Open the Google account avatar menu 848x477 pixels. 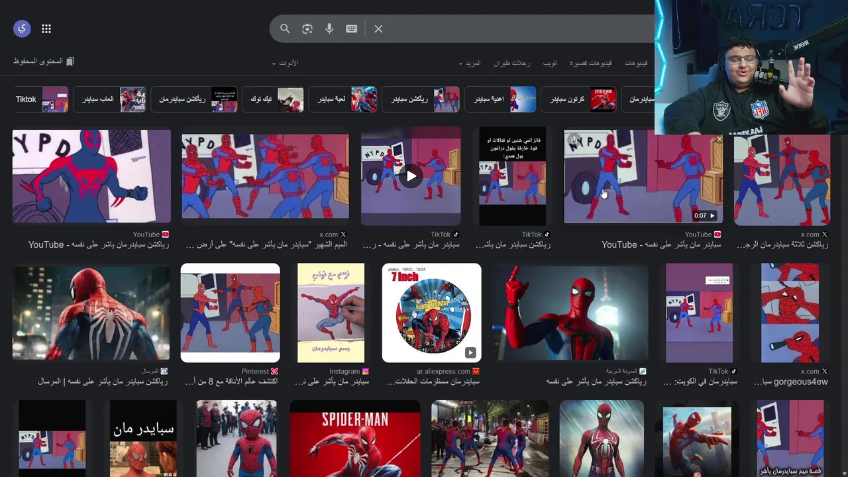click(x=22, y=28)
